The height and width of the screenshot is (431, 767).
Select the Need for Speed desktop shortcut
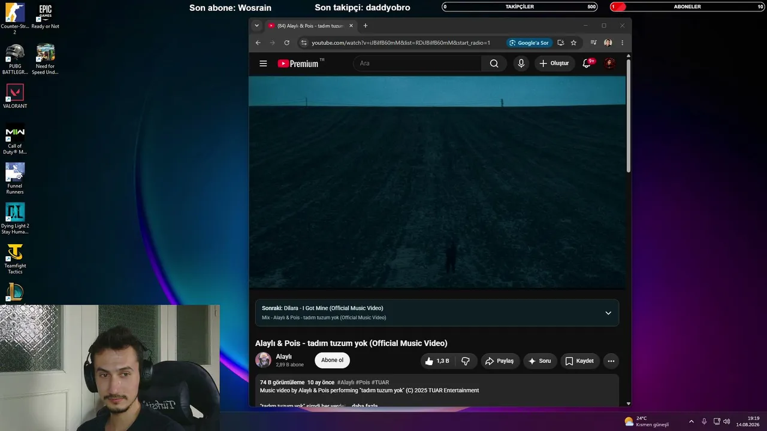tap(46, 59)
